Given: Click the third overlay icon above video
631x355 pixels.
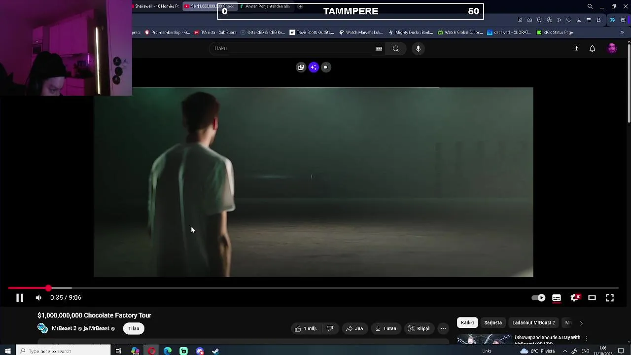Looking at the screenshot, I should tap(326, 68).
